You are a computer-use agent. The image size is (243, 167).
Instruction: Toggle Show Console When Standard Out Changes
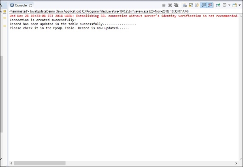click(x=204, y=5)
